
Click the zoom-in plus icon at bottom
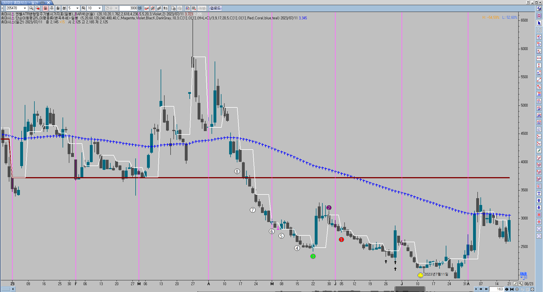(517, 289)
